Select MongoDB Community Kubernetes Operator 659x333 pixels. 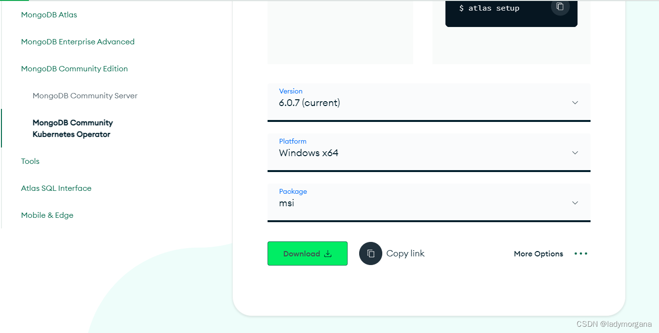point(73,129)
